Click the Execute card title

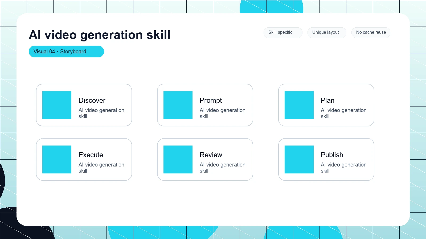click(91, 155)
